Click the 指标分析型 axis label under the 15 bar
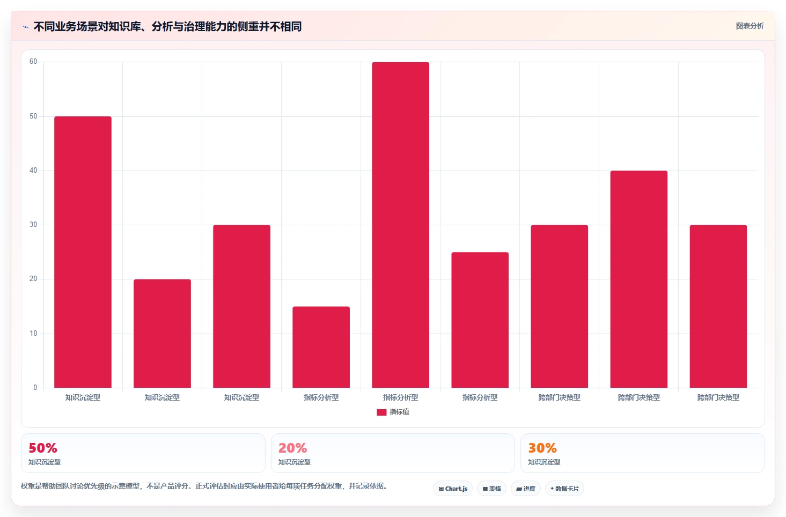This screenshot has width=786, height=517. click(x=321, y=398)
